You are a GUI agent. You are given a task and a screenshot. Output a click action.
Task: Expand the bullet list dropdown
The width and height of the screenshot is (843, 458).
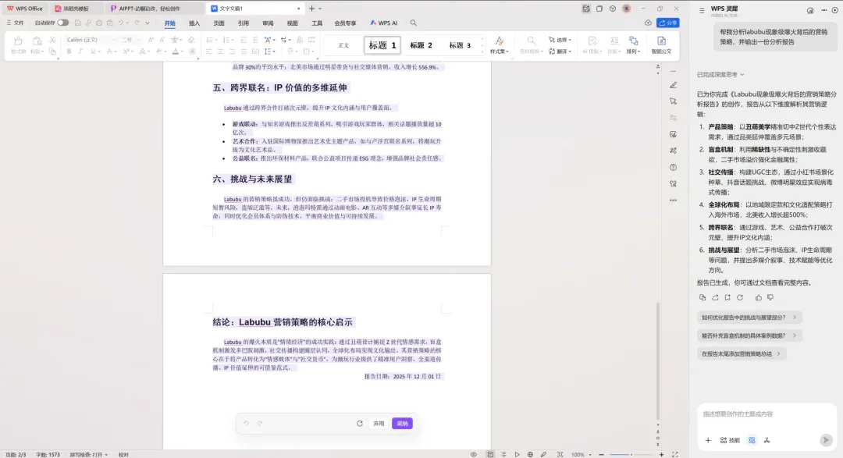tap(216, 40)
